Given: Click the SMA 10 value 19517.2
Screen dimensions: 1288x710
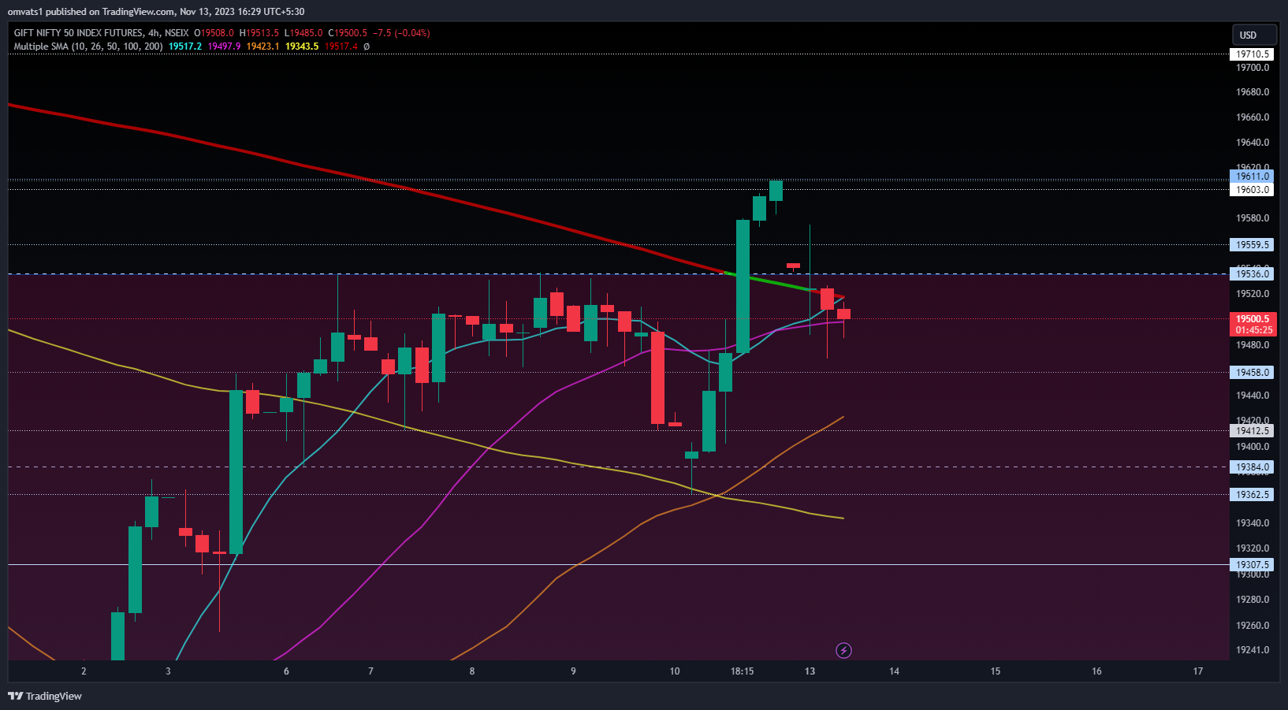Looking at the screenshot, I should click(x=185, y=46).
